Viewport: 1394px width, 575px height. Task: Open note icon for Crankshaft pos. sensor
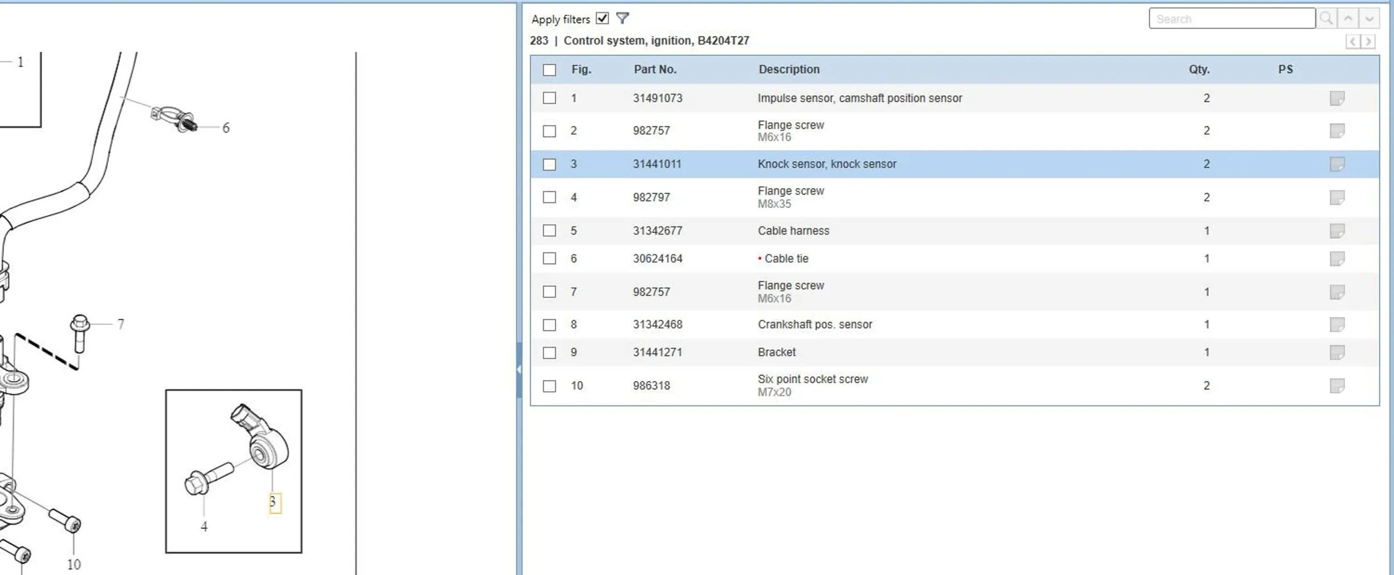(x=1337, y=324)
